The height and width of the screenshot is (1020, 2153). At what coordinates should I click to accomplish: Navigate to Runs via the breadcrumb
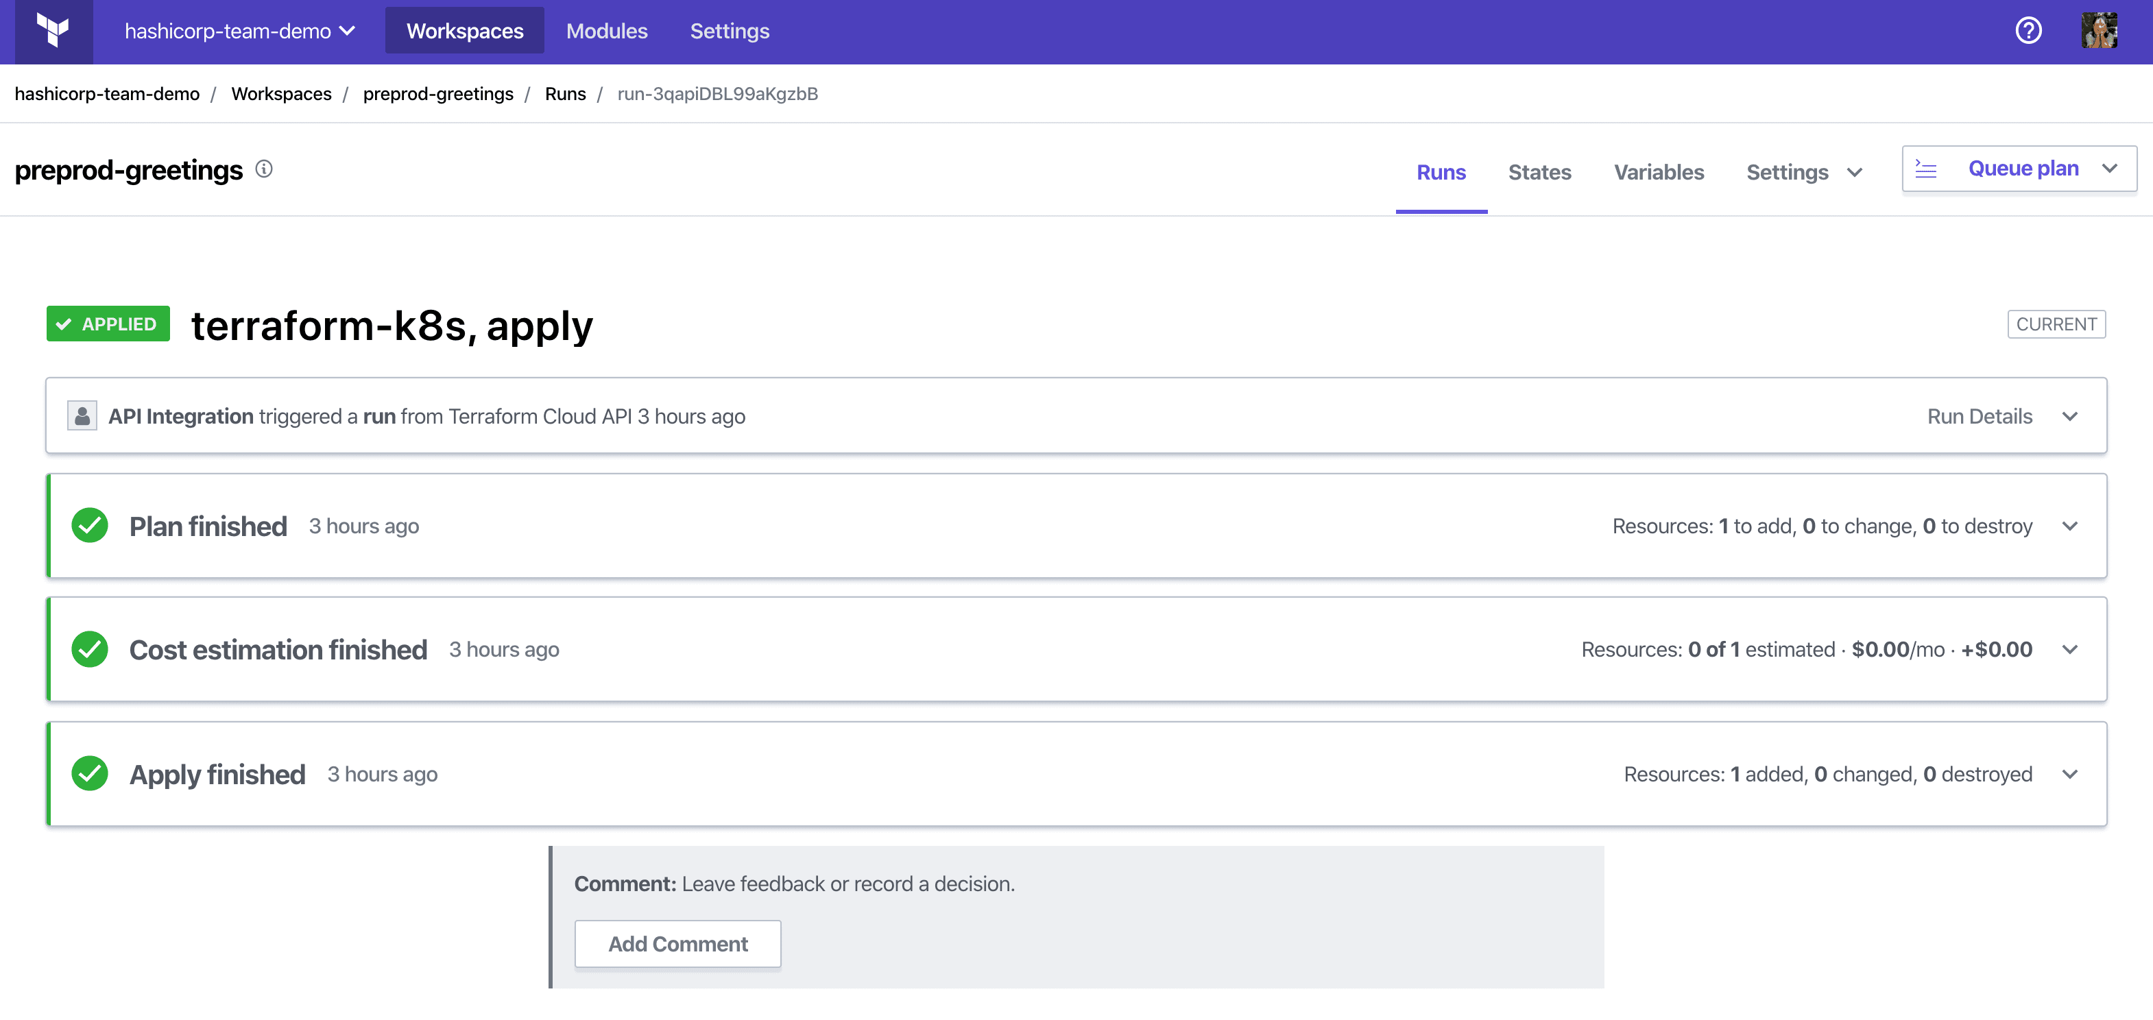point(565,93)
